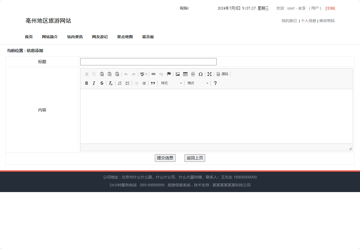Viewport: 360px width, 249px height.
Task: Insert a special character using the omega icon
Action: (201, 74)
